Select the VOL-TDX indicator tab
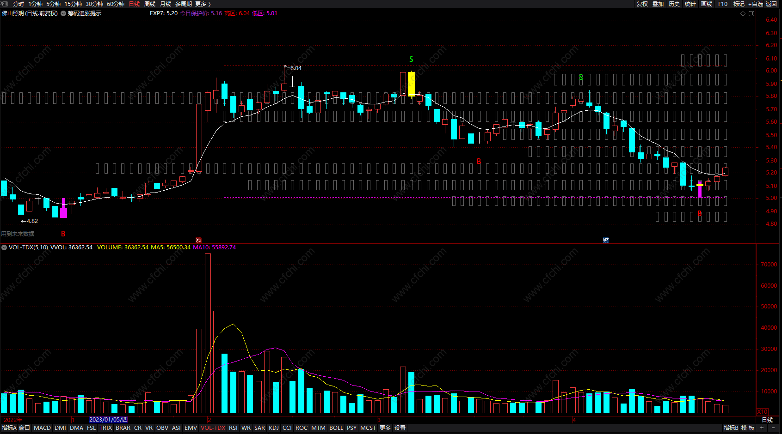Viewport: 782px width, 434px height. pyautogui.click(x=213, y=428)
